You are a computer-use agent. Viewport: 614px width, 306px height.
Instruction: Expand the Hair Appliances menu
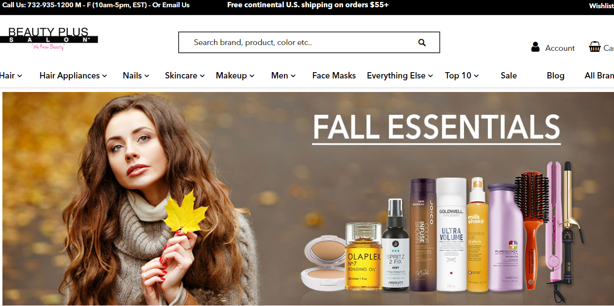[x=73, y=76]
